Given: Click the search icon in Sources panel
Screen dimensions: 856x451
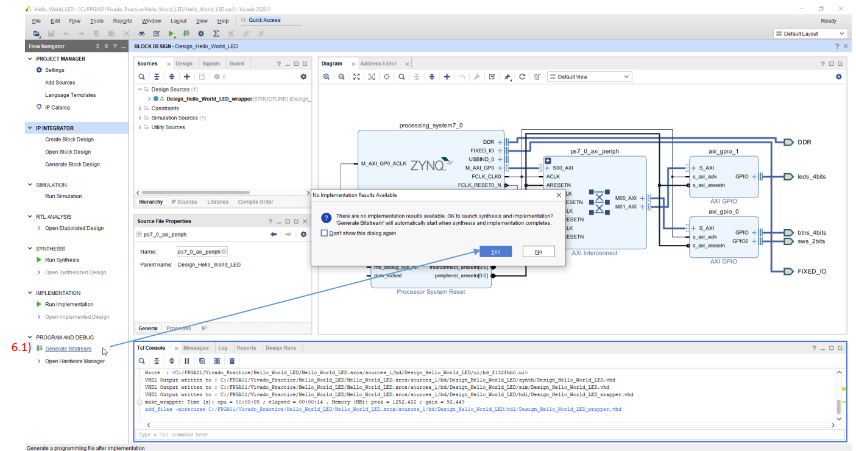Looking at the screenshot, I should (141, 77).
